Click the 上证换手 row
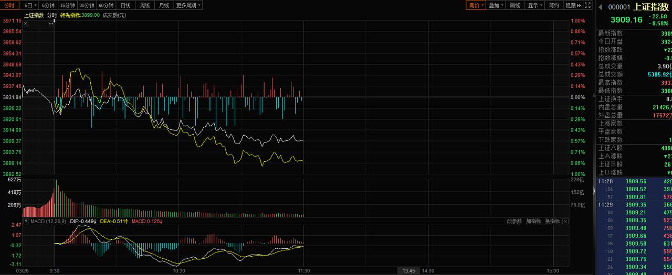The height and width of the screenshot is (275, 672). 633,98
